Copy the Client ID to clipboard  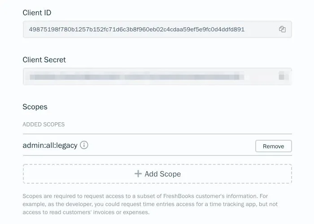tap(282, 29)
